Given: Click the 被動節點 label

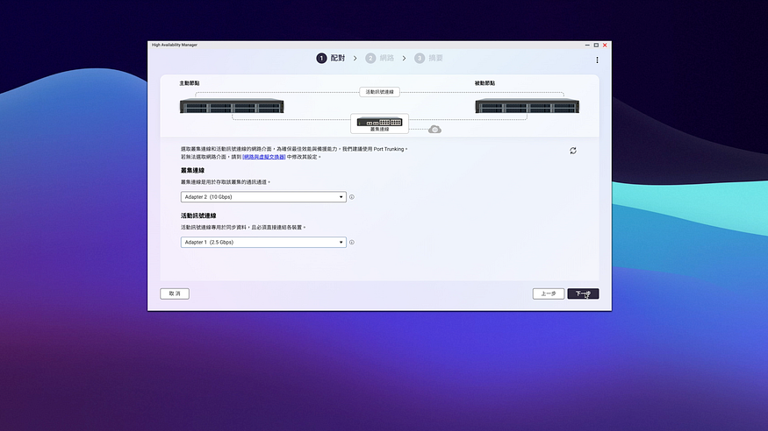Looking at the screenshot, I should (484, 83).
